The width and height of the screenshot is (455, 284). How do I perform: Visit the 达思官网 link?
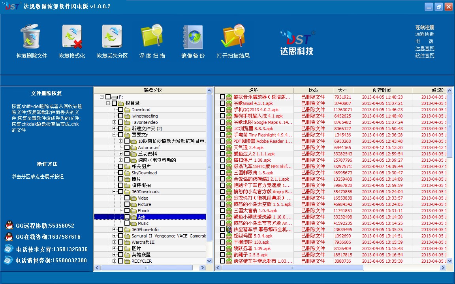tap(425, 49)
